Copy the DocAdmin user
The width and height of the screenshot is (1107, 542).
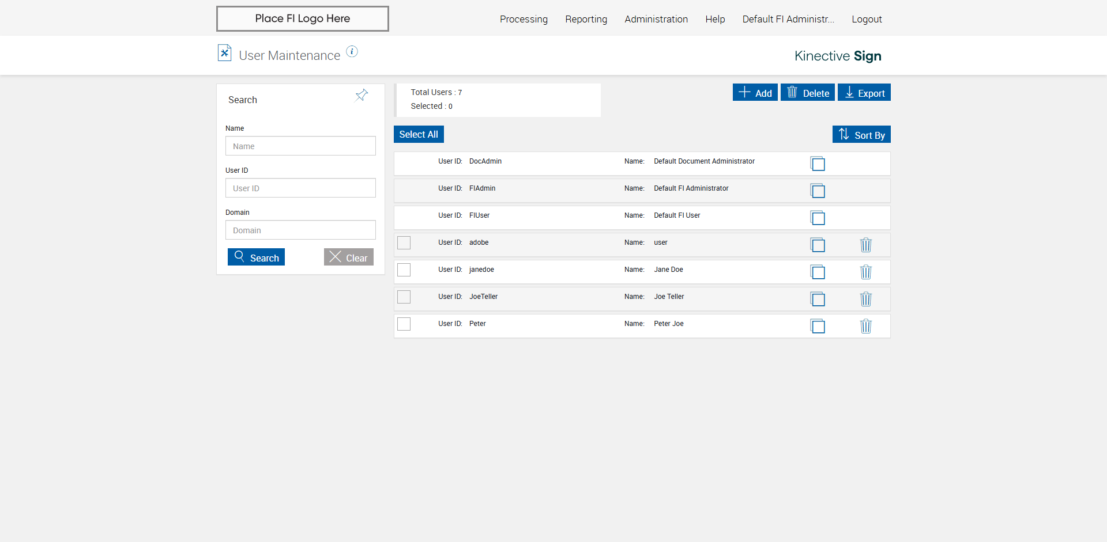(818, 164)
